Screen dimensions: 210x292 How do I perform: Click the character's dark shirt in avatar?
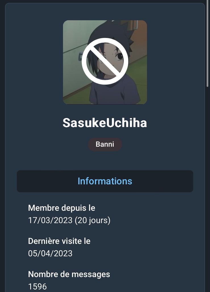coord(115,91)
